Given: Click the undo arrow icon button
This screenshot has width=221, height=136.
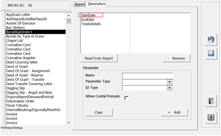Looking at the screenshot, I should point(211,40).
